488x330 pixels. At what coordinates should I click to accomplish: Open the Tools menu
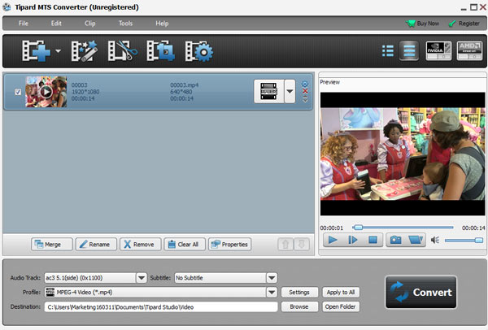click(125, 24)
